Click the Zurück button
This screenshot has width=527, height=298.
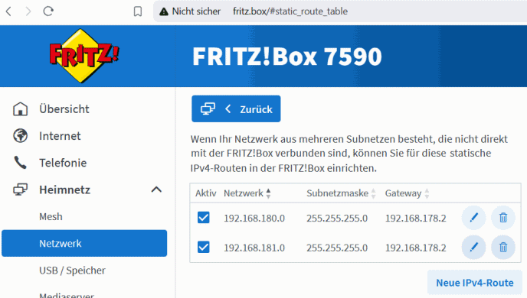(236, 109)
